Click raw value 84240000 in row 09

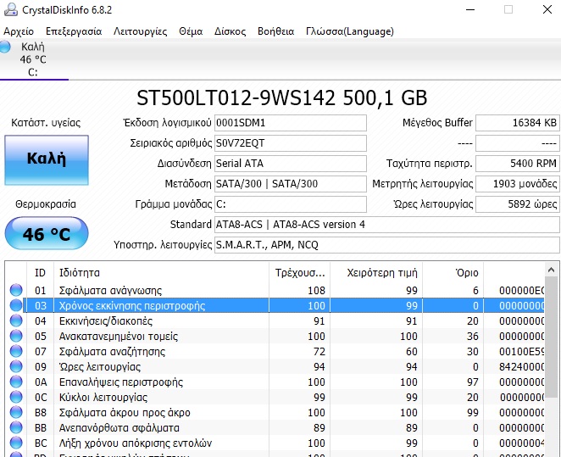(522, 366)
